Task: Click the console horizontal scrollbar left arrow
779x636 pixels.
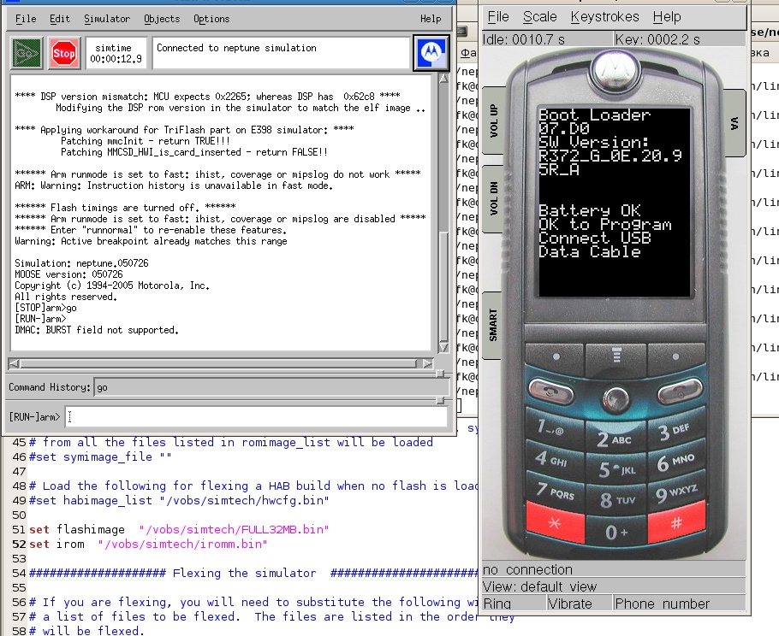Action: pos(14,363)
